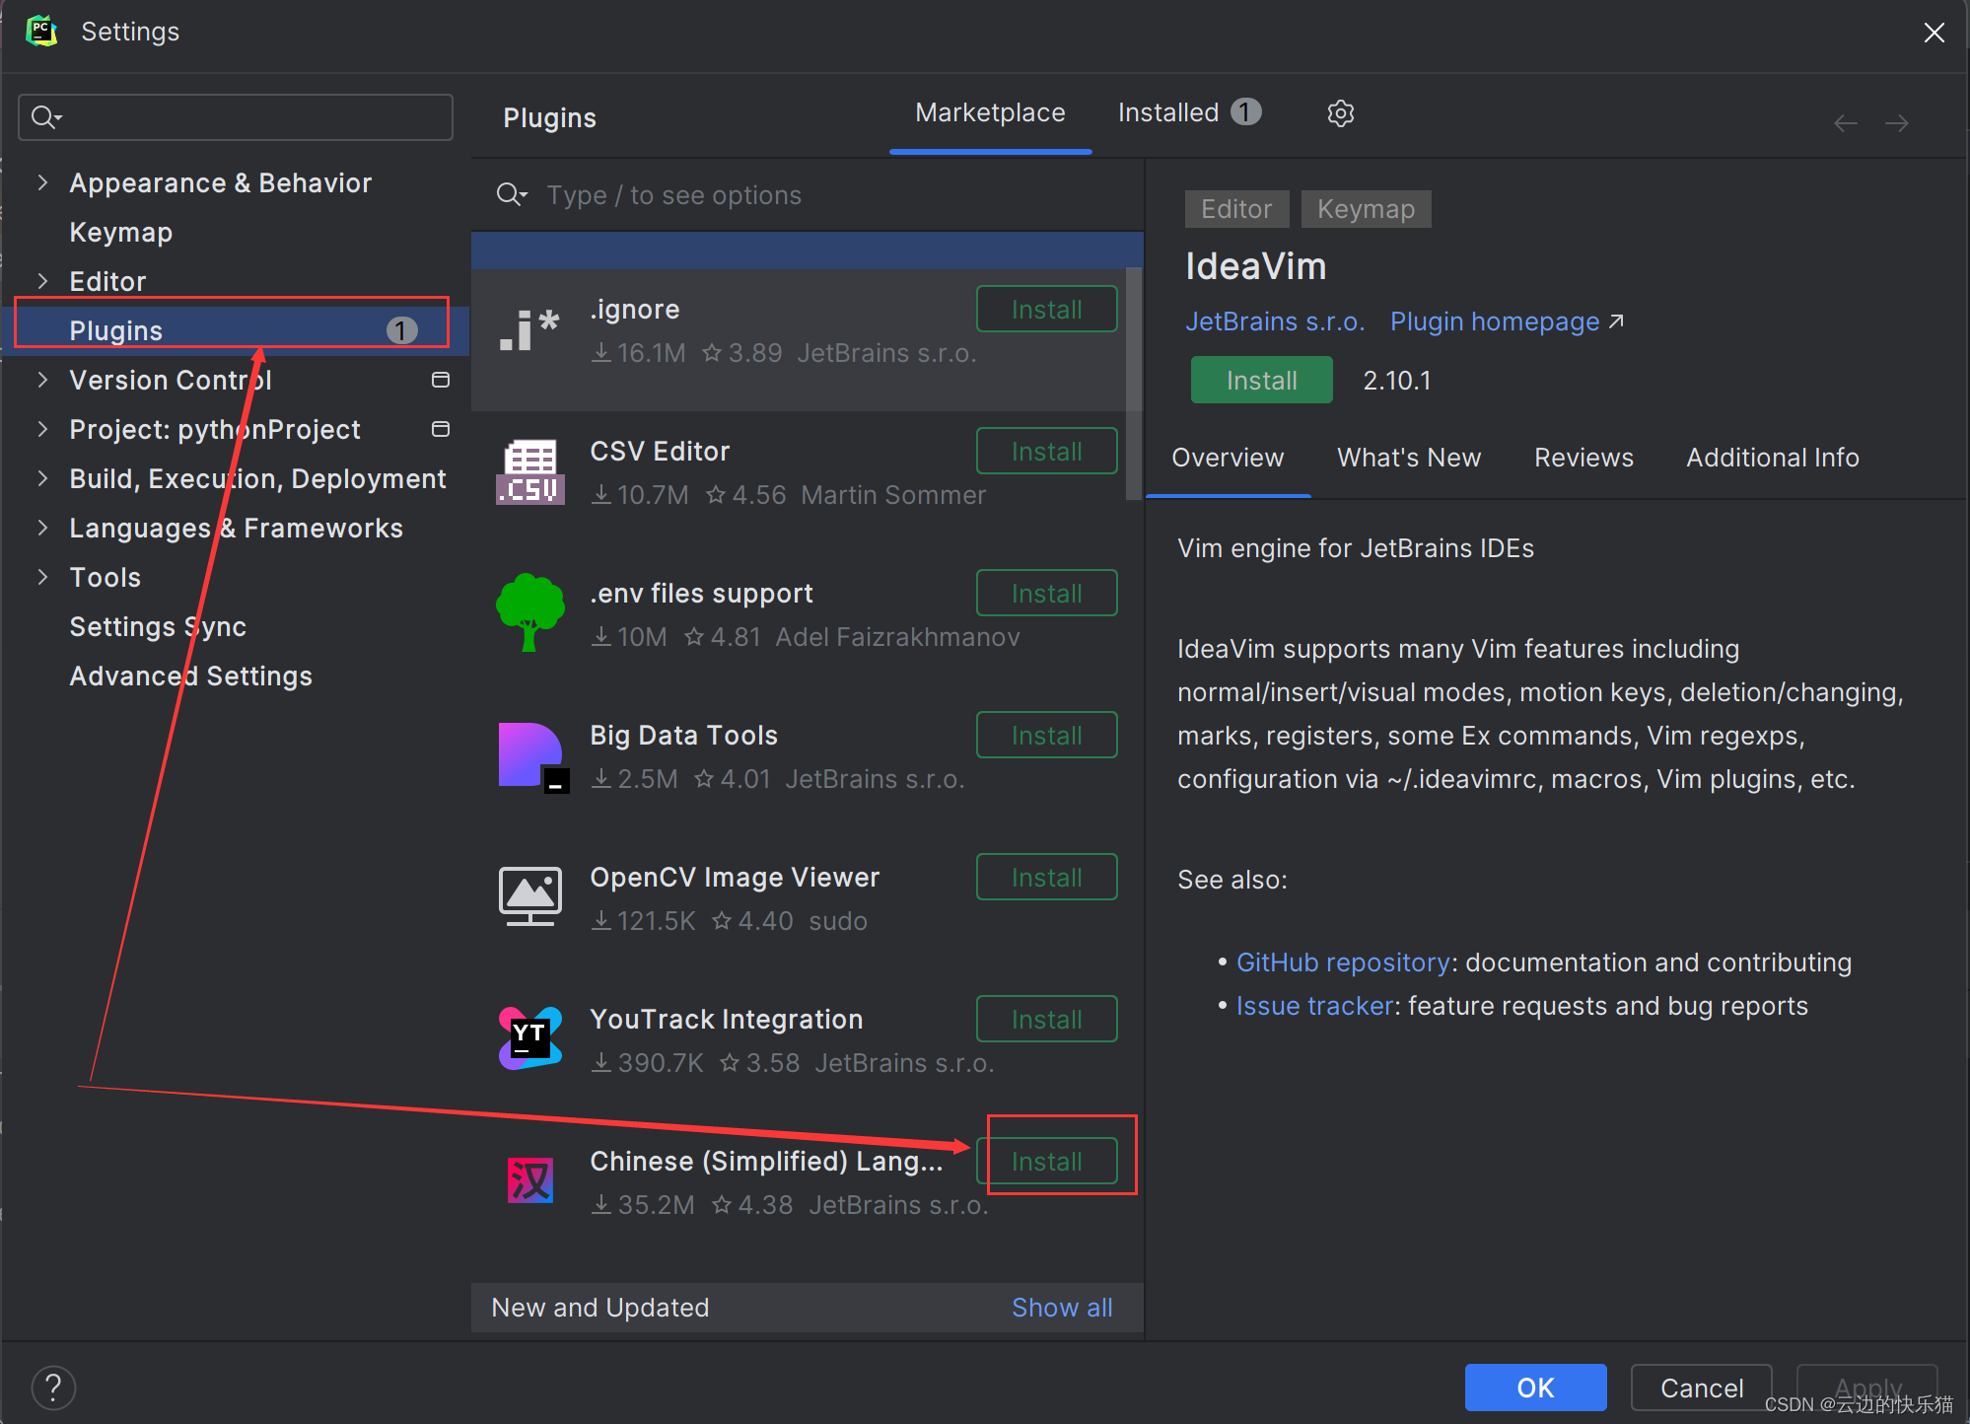
Task: Open the Reviews tab for IdeaVim
Action: pyautogui.click(x=1583, y=458)
